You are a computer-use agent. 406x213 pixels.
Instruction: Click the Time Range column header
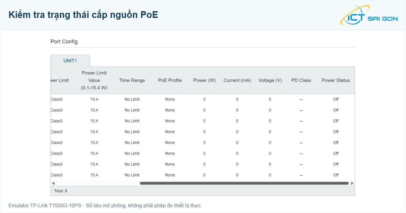point(132,80)
